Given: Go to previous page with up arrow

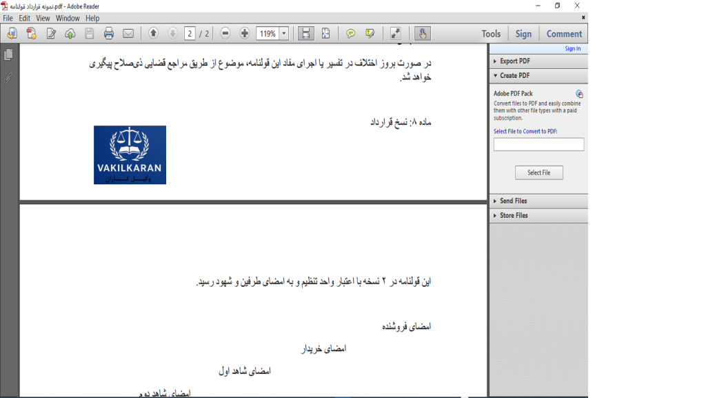Looking at the screenshot, I should [153, 33].
